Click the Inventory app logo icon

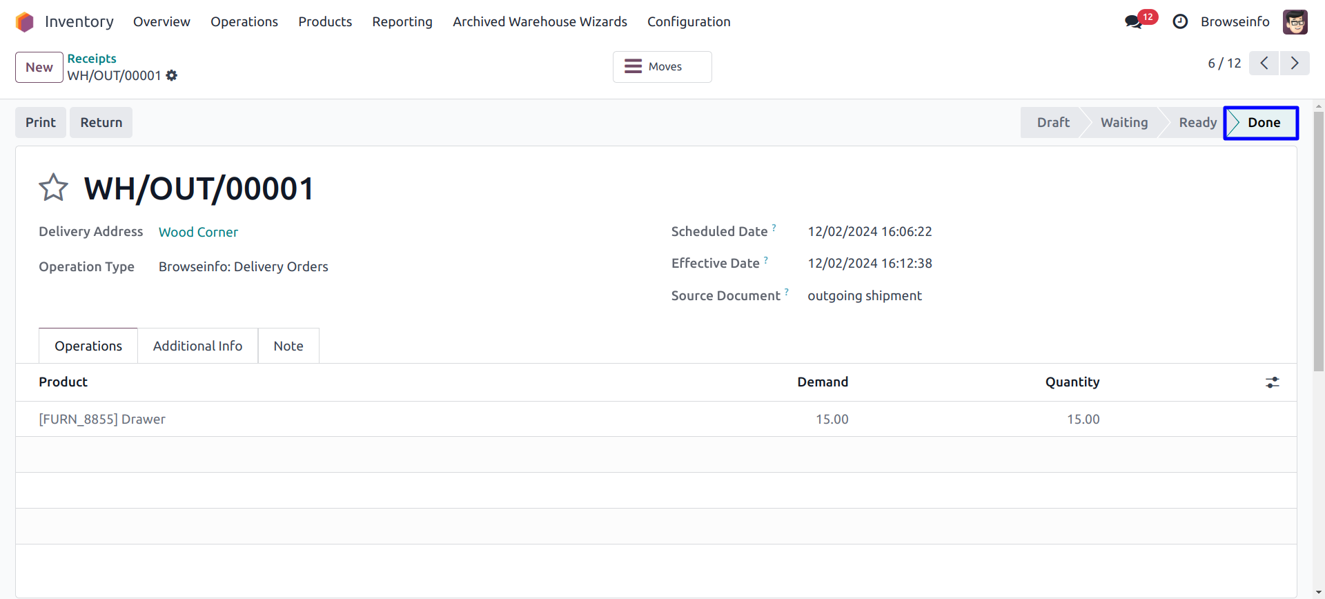(25, 22)
